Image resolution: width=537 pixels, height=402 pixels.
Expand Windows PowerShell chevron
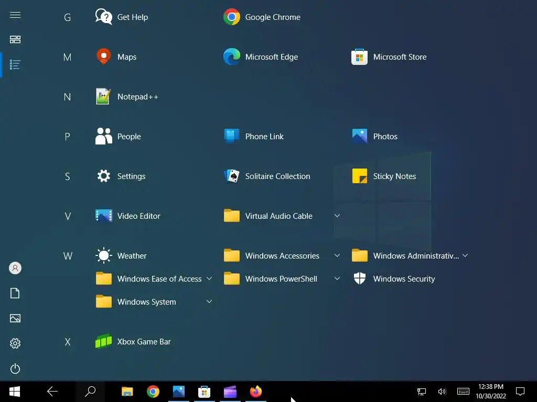tap(337, 278)
